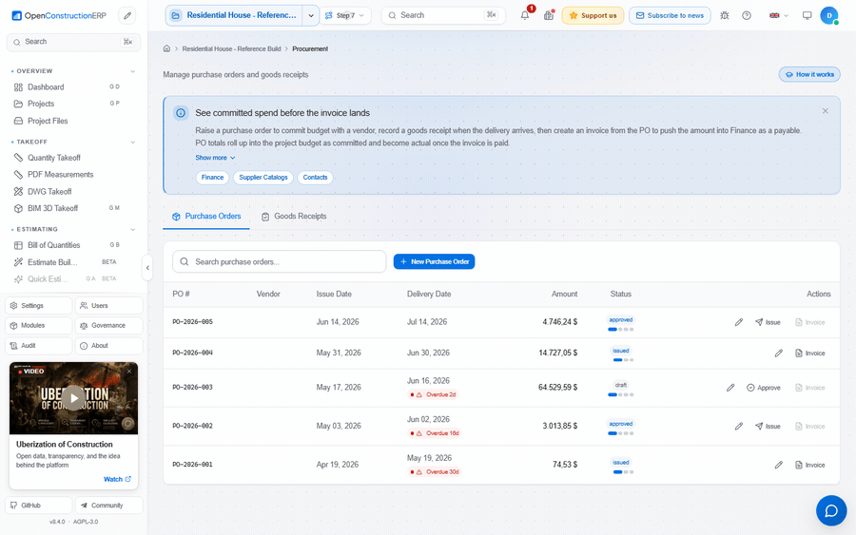Open Bill of Quantities in the sidebar
The height and width of the screenshot is (535, 856).
coord(72,245)
